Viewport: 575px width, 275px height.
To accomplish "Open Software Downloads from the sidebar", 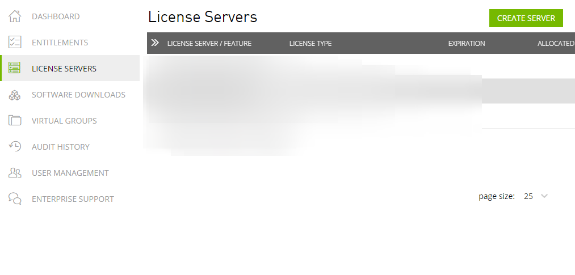I will 78,95.
